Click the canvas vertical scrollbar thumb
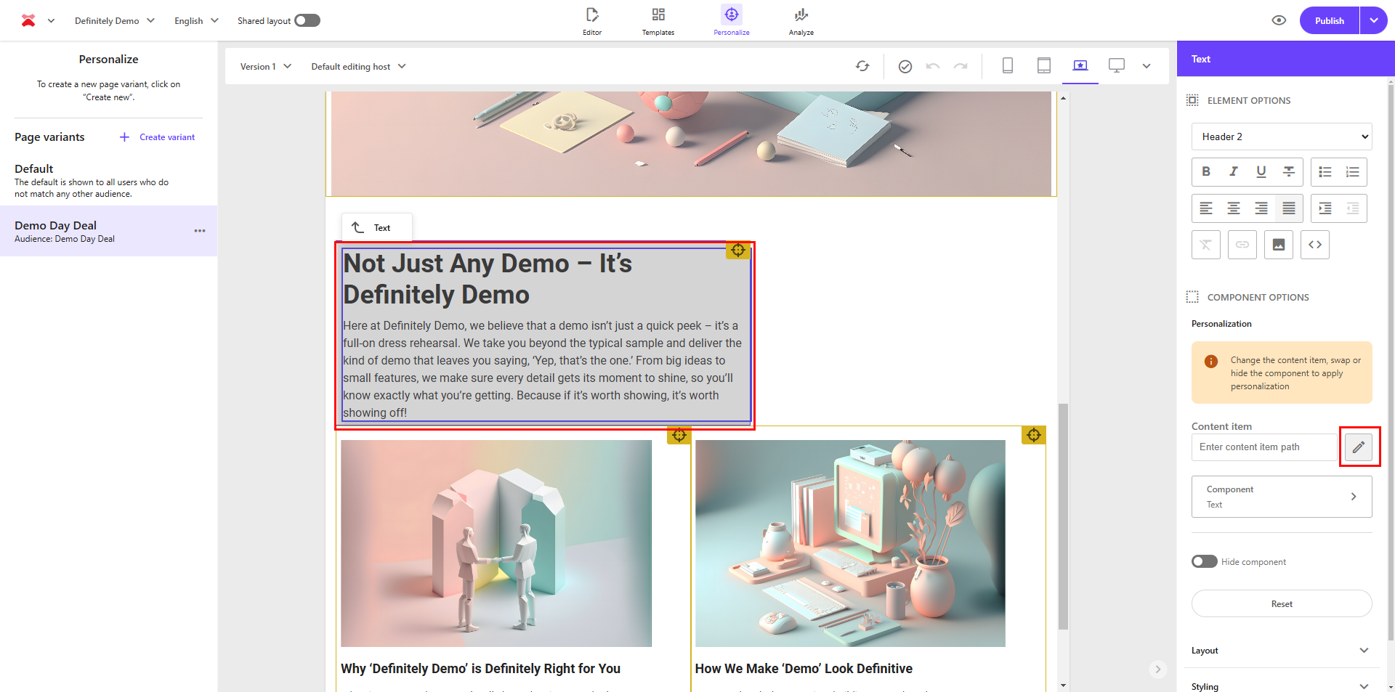The height and width of the screenshot is (692, 1395). point(1064,516)
